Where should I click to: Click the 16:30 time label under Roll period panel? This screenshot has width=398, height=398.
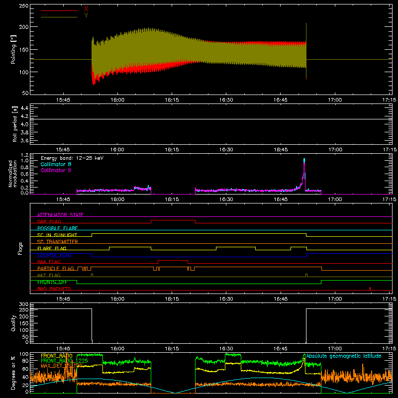coord(226,150)
